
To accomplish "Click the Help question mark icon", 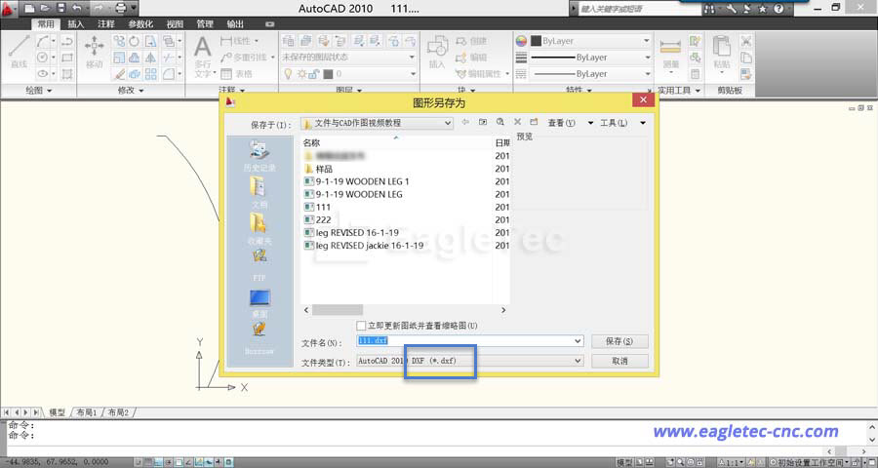I will tap(778, 9).
